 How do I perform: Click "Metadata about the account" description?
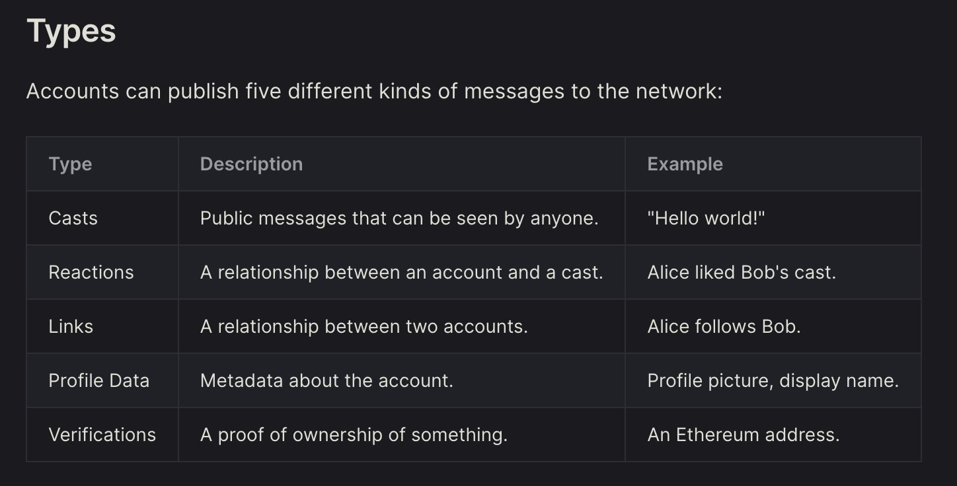point(326,380)
